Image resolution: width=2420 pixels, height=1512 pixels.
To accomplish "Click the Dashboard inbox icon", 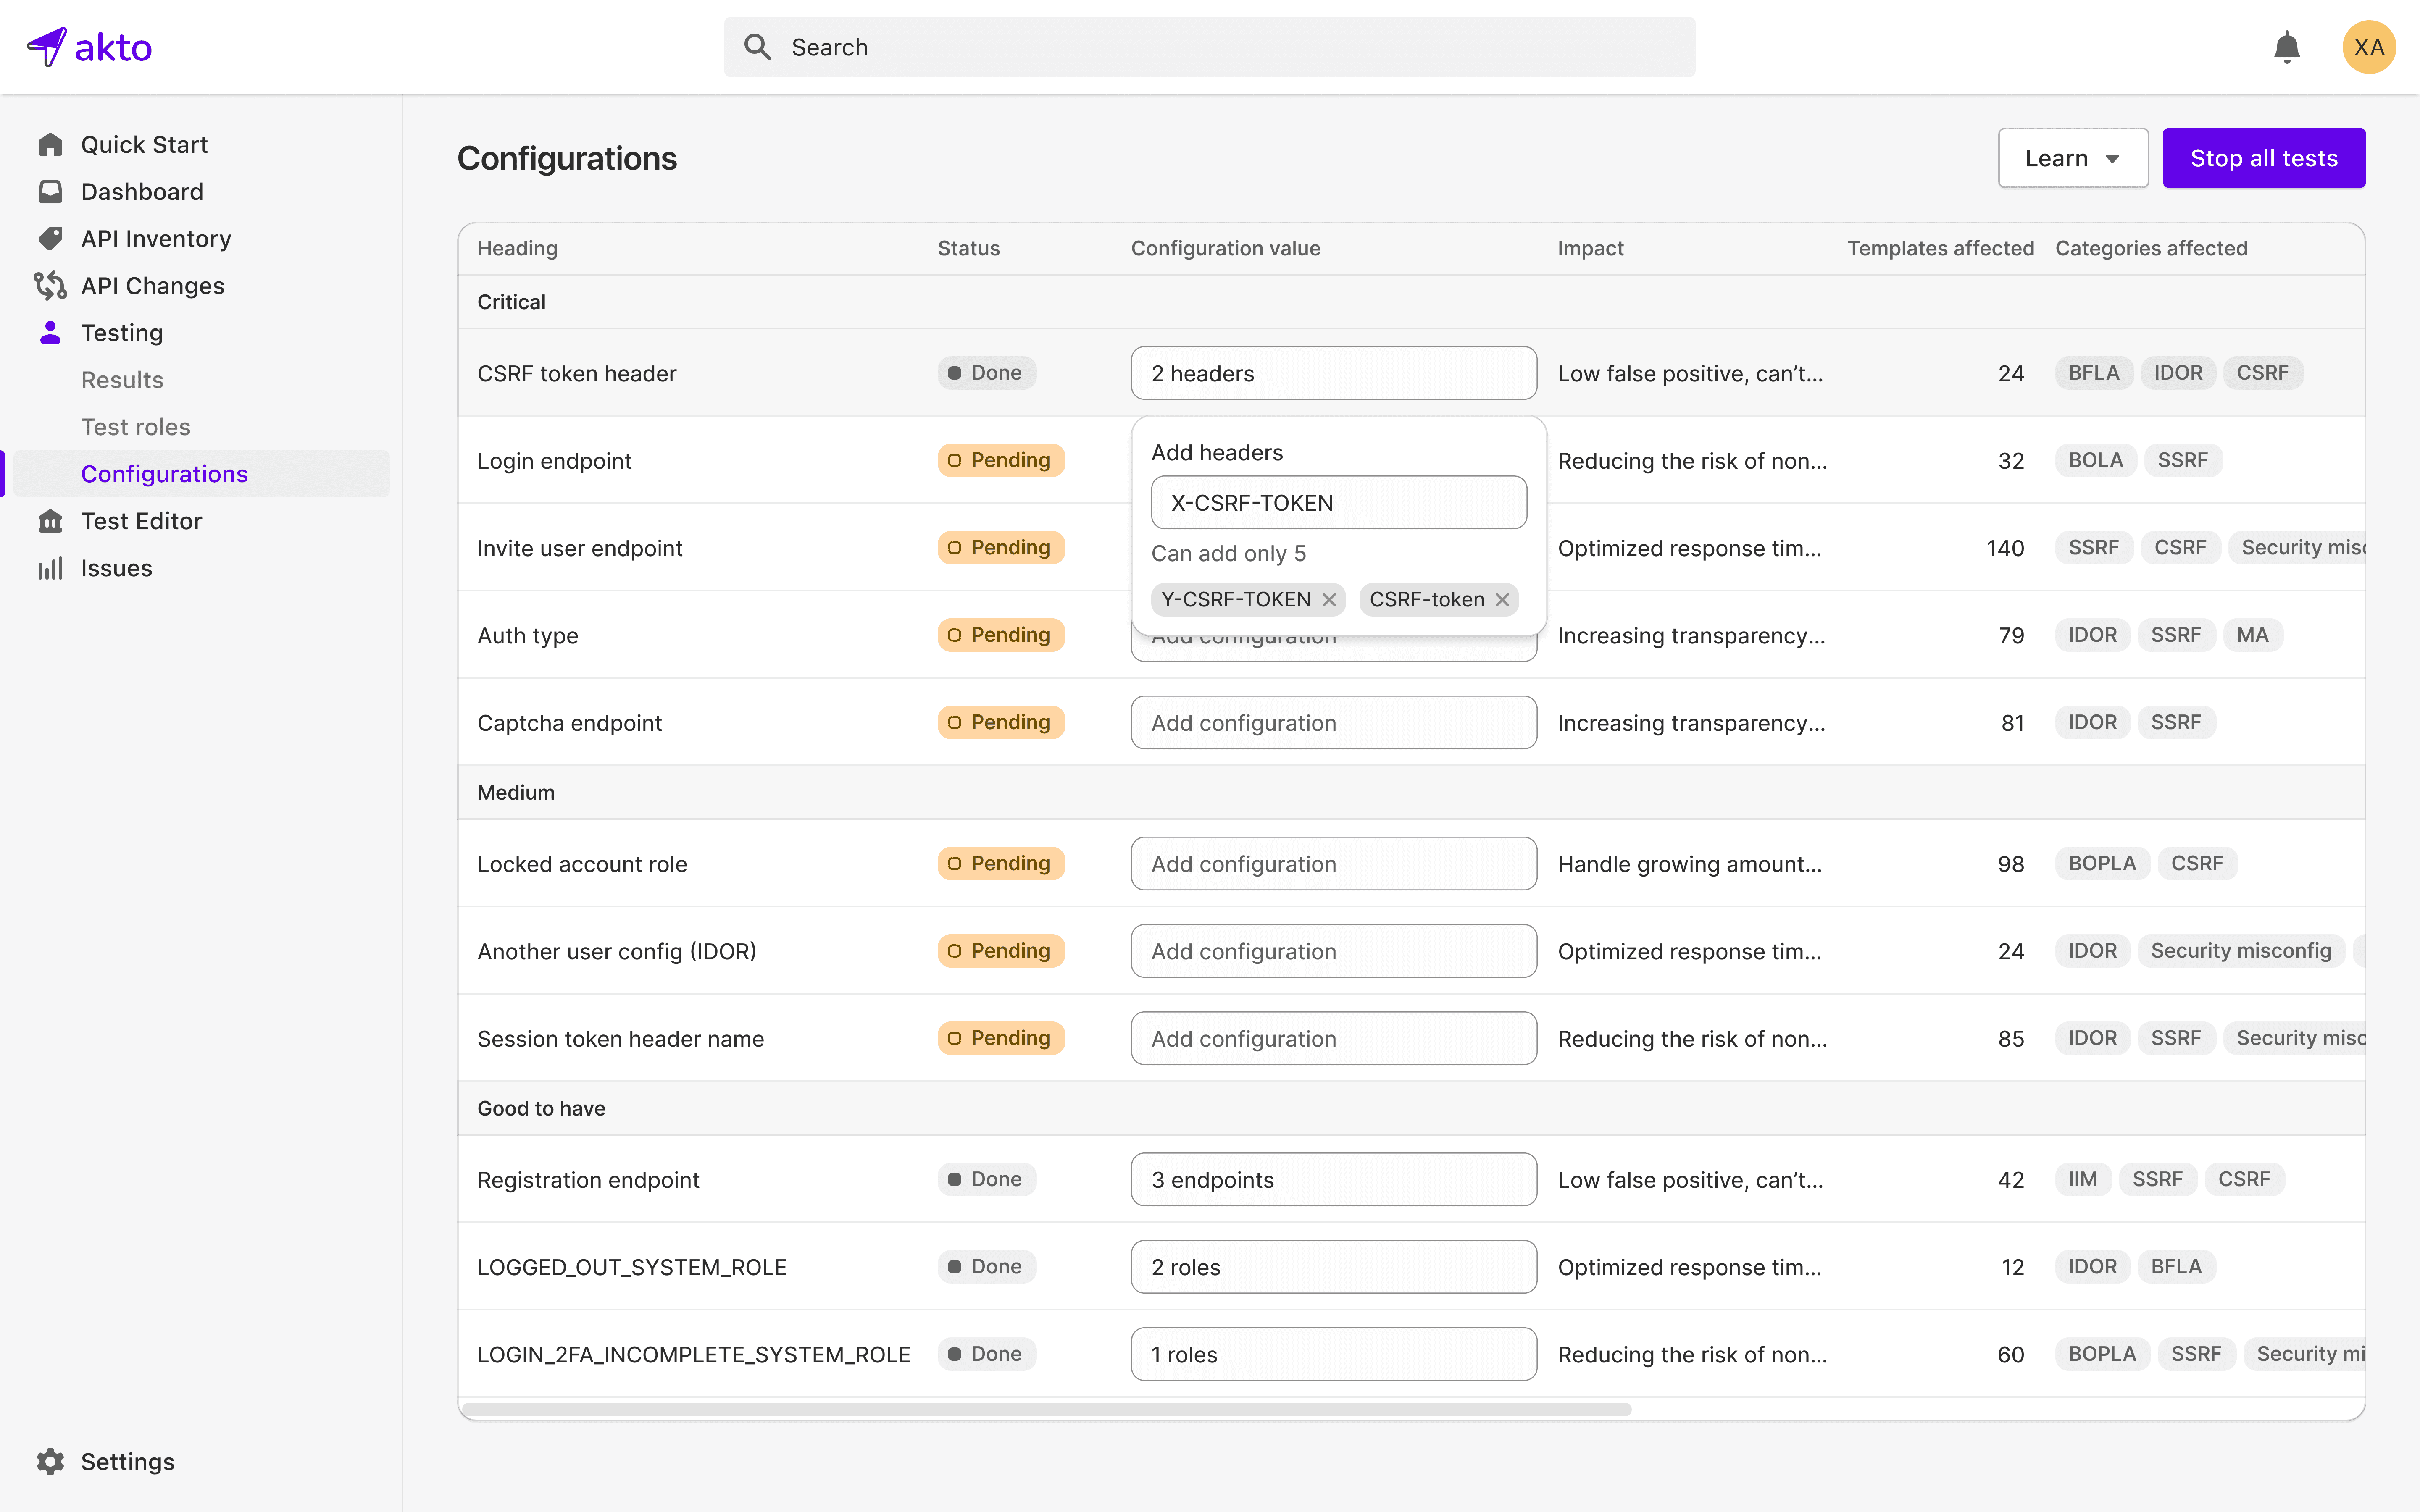I will pyautogui.click(x=50, y=192).
